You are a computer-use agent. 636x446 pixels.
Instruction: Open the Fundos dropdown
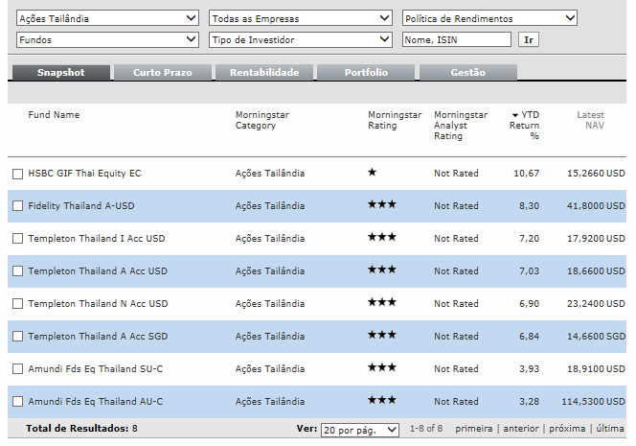107,40
